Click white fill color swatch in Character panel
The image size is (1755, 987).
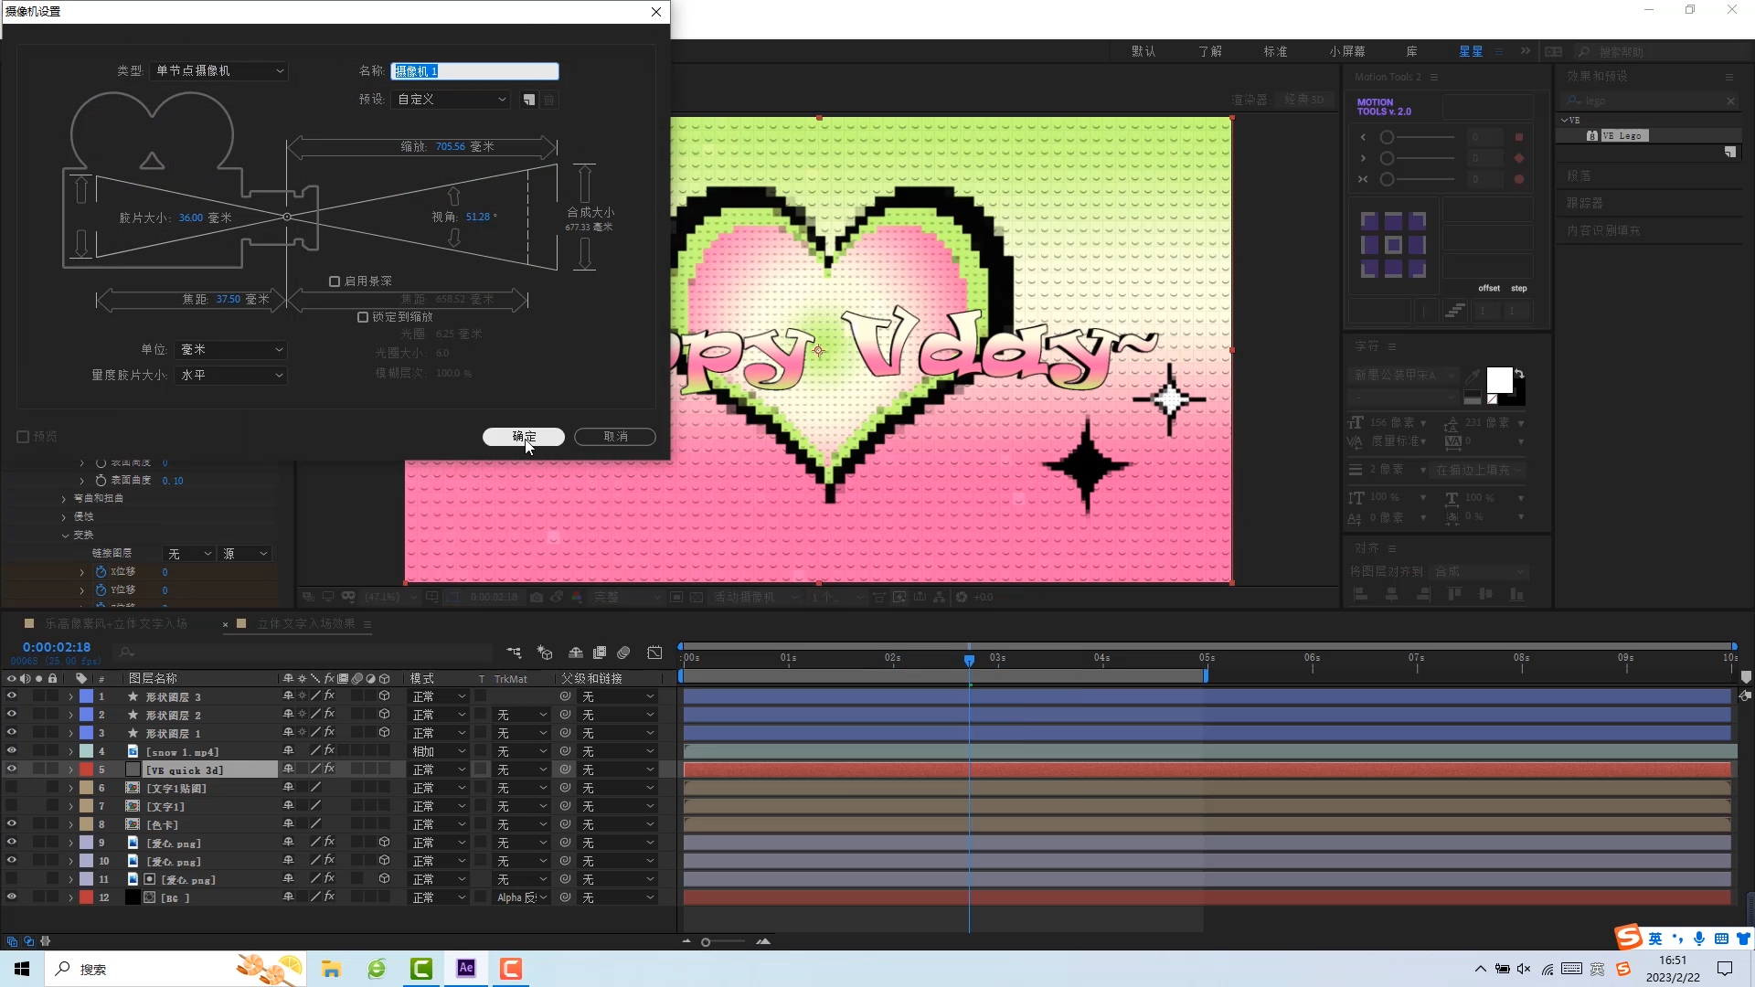tap(1499, 380)
